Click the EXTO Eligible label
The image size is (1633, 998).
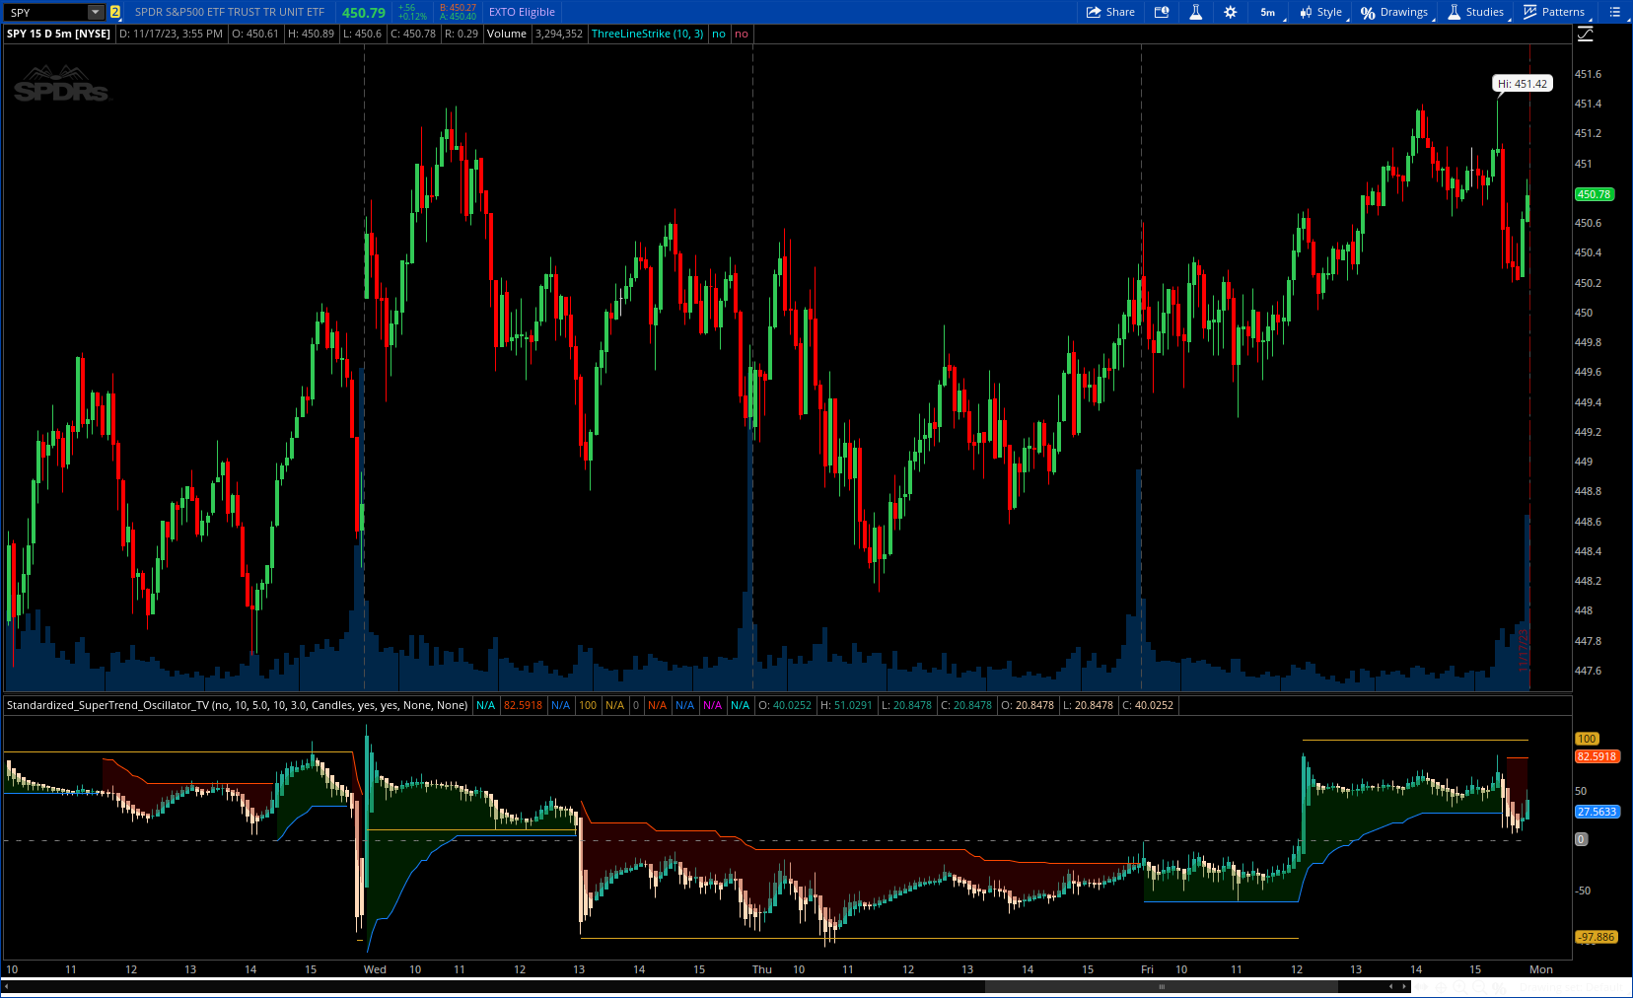point(522,12)
